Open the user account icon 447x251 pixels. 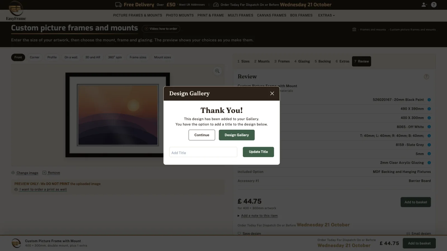(x=424, y=5)
